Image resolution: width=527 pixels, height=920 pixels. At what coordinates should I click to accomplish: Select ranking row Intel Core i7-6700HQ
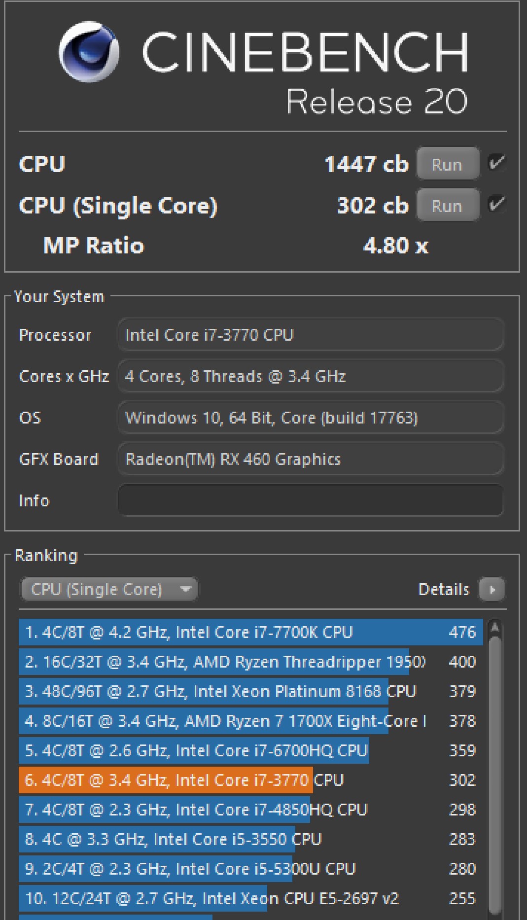251,750
